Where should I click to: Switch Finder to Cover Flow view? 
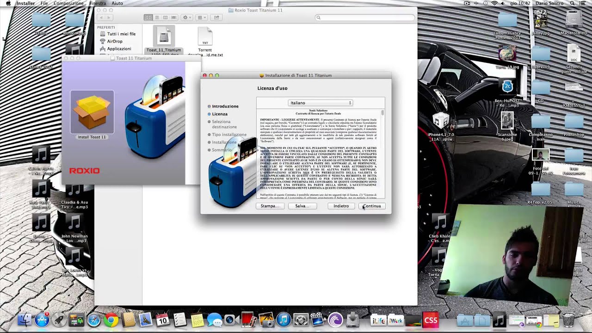173,18
